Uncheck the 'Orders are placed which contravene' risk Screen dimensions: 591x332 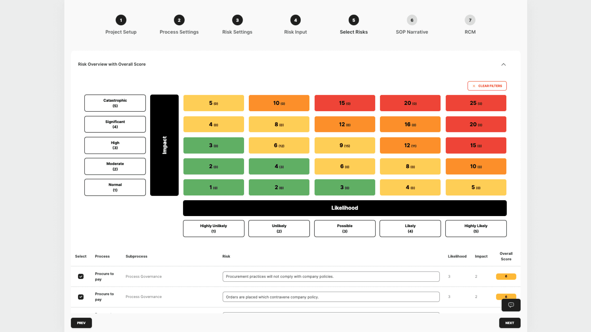click(x=81, y=297)
